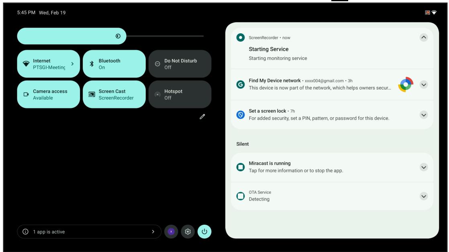Click the Bluetooth symbol icon
This screenshot has width=449, height=252.
click(92, 64)
